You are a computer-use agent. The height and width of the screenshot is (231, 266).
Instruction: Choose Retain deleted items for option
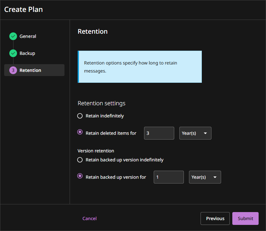click(80, 132)
